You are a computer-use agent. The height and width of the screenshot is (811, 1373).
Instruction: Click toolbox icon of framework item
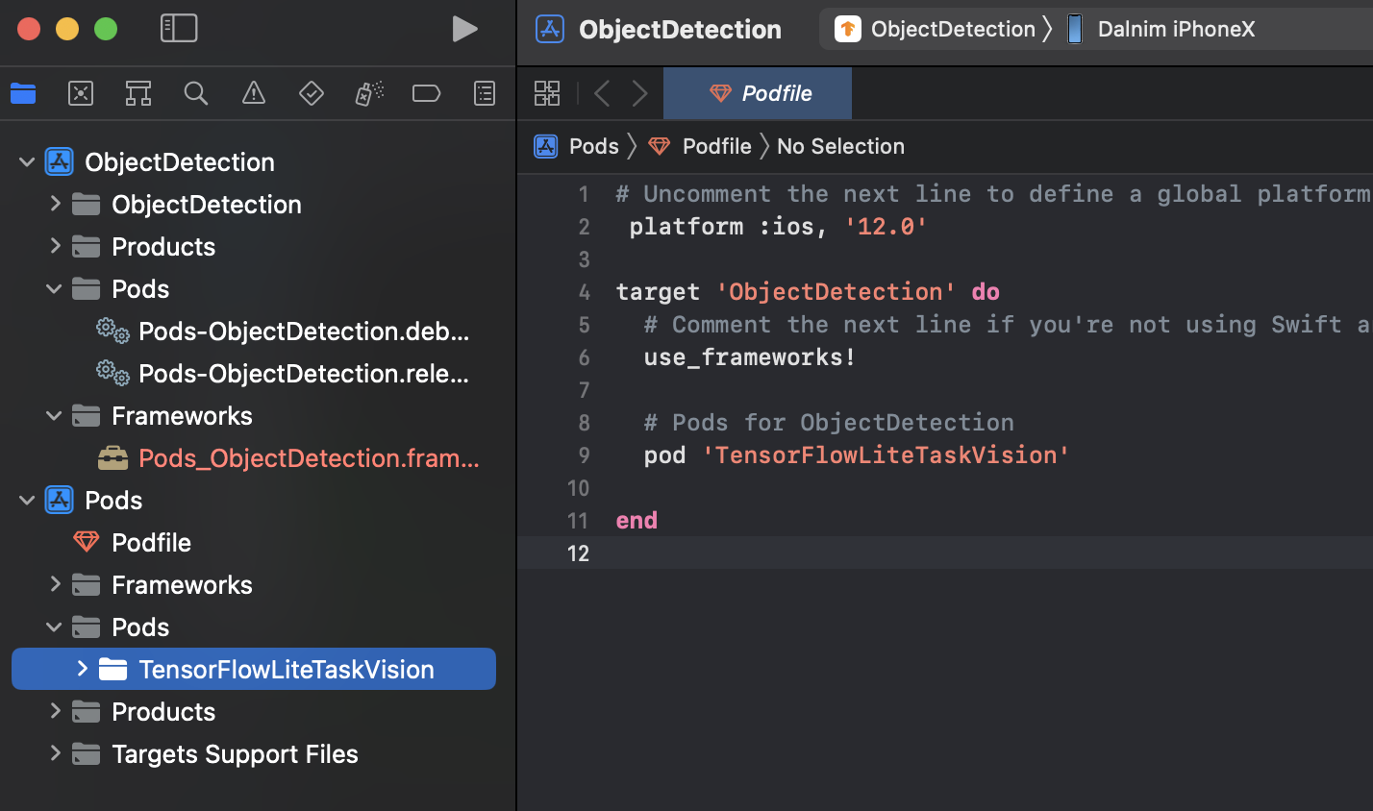click(113, 457)
